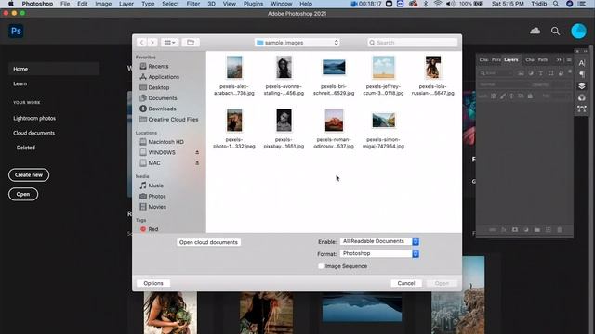Click the create new group folder icon
The height and width of the screenshot is (334, 595).
537,230
